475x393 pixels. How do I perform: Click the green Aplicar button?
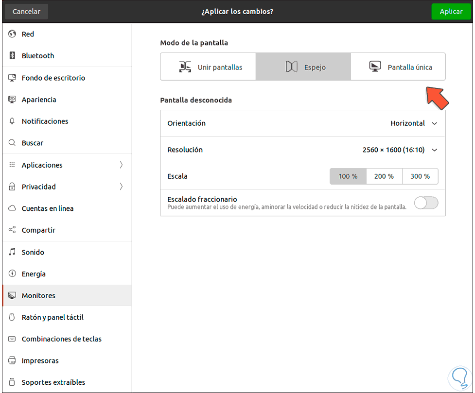click(451, 12)
